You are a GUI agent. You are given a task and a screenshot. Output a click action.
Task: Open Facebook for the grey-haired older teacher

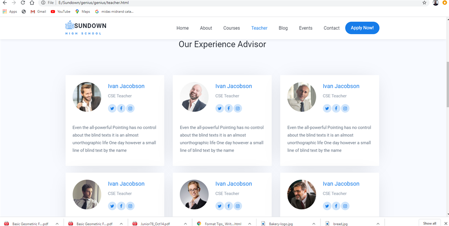[x=336, y=109]
